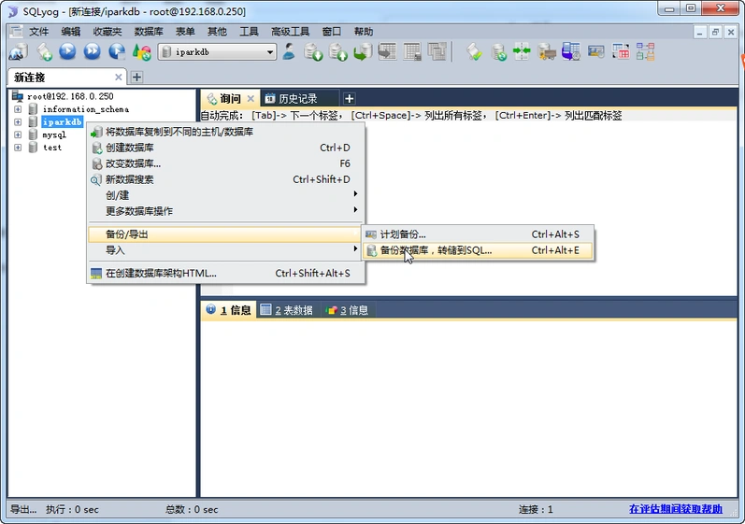Viewport: 745px width, 524px height.
Task: Close the 新连接 connection tab
Action: point(119,77)
